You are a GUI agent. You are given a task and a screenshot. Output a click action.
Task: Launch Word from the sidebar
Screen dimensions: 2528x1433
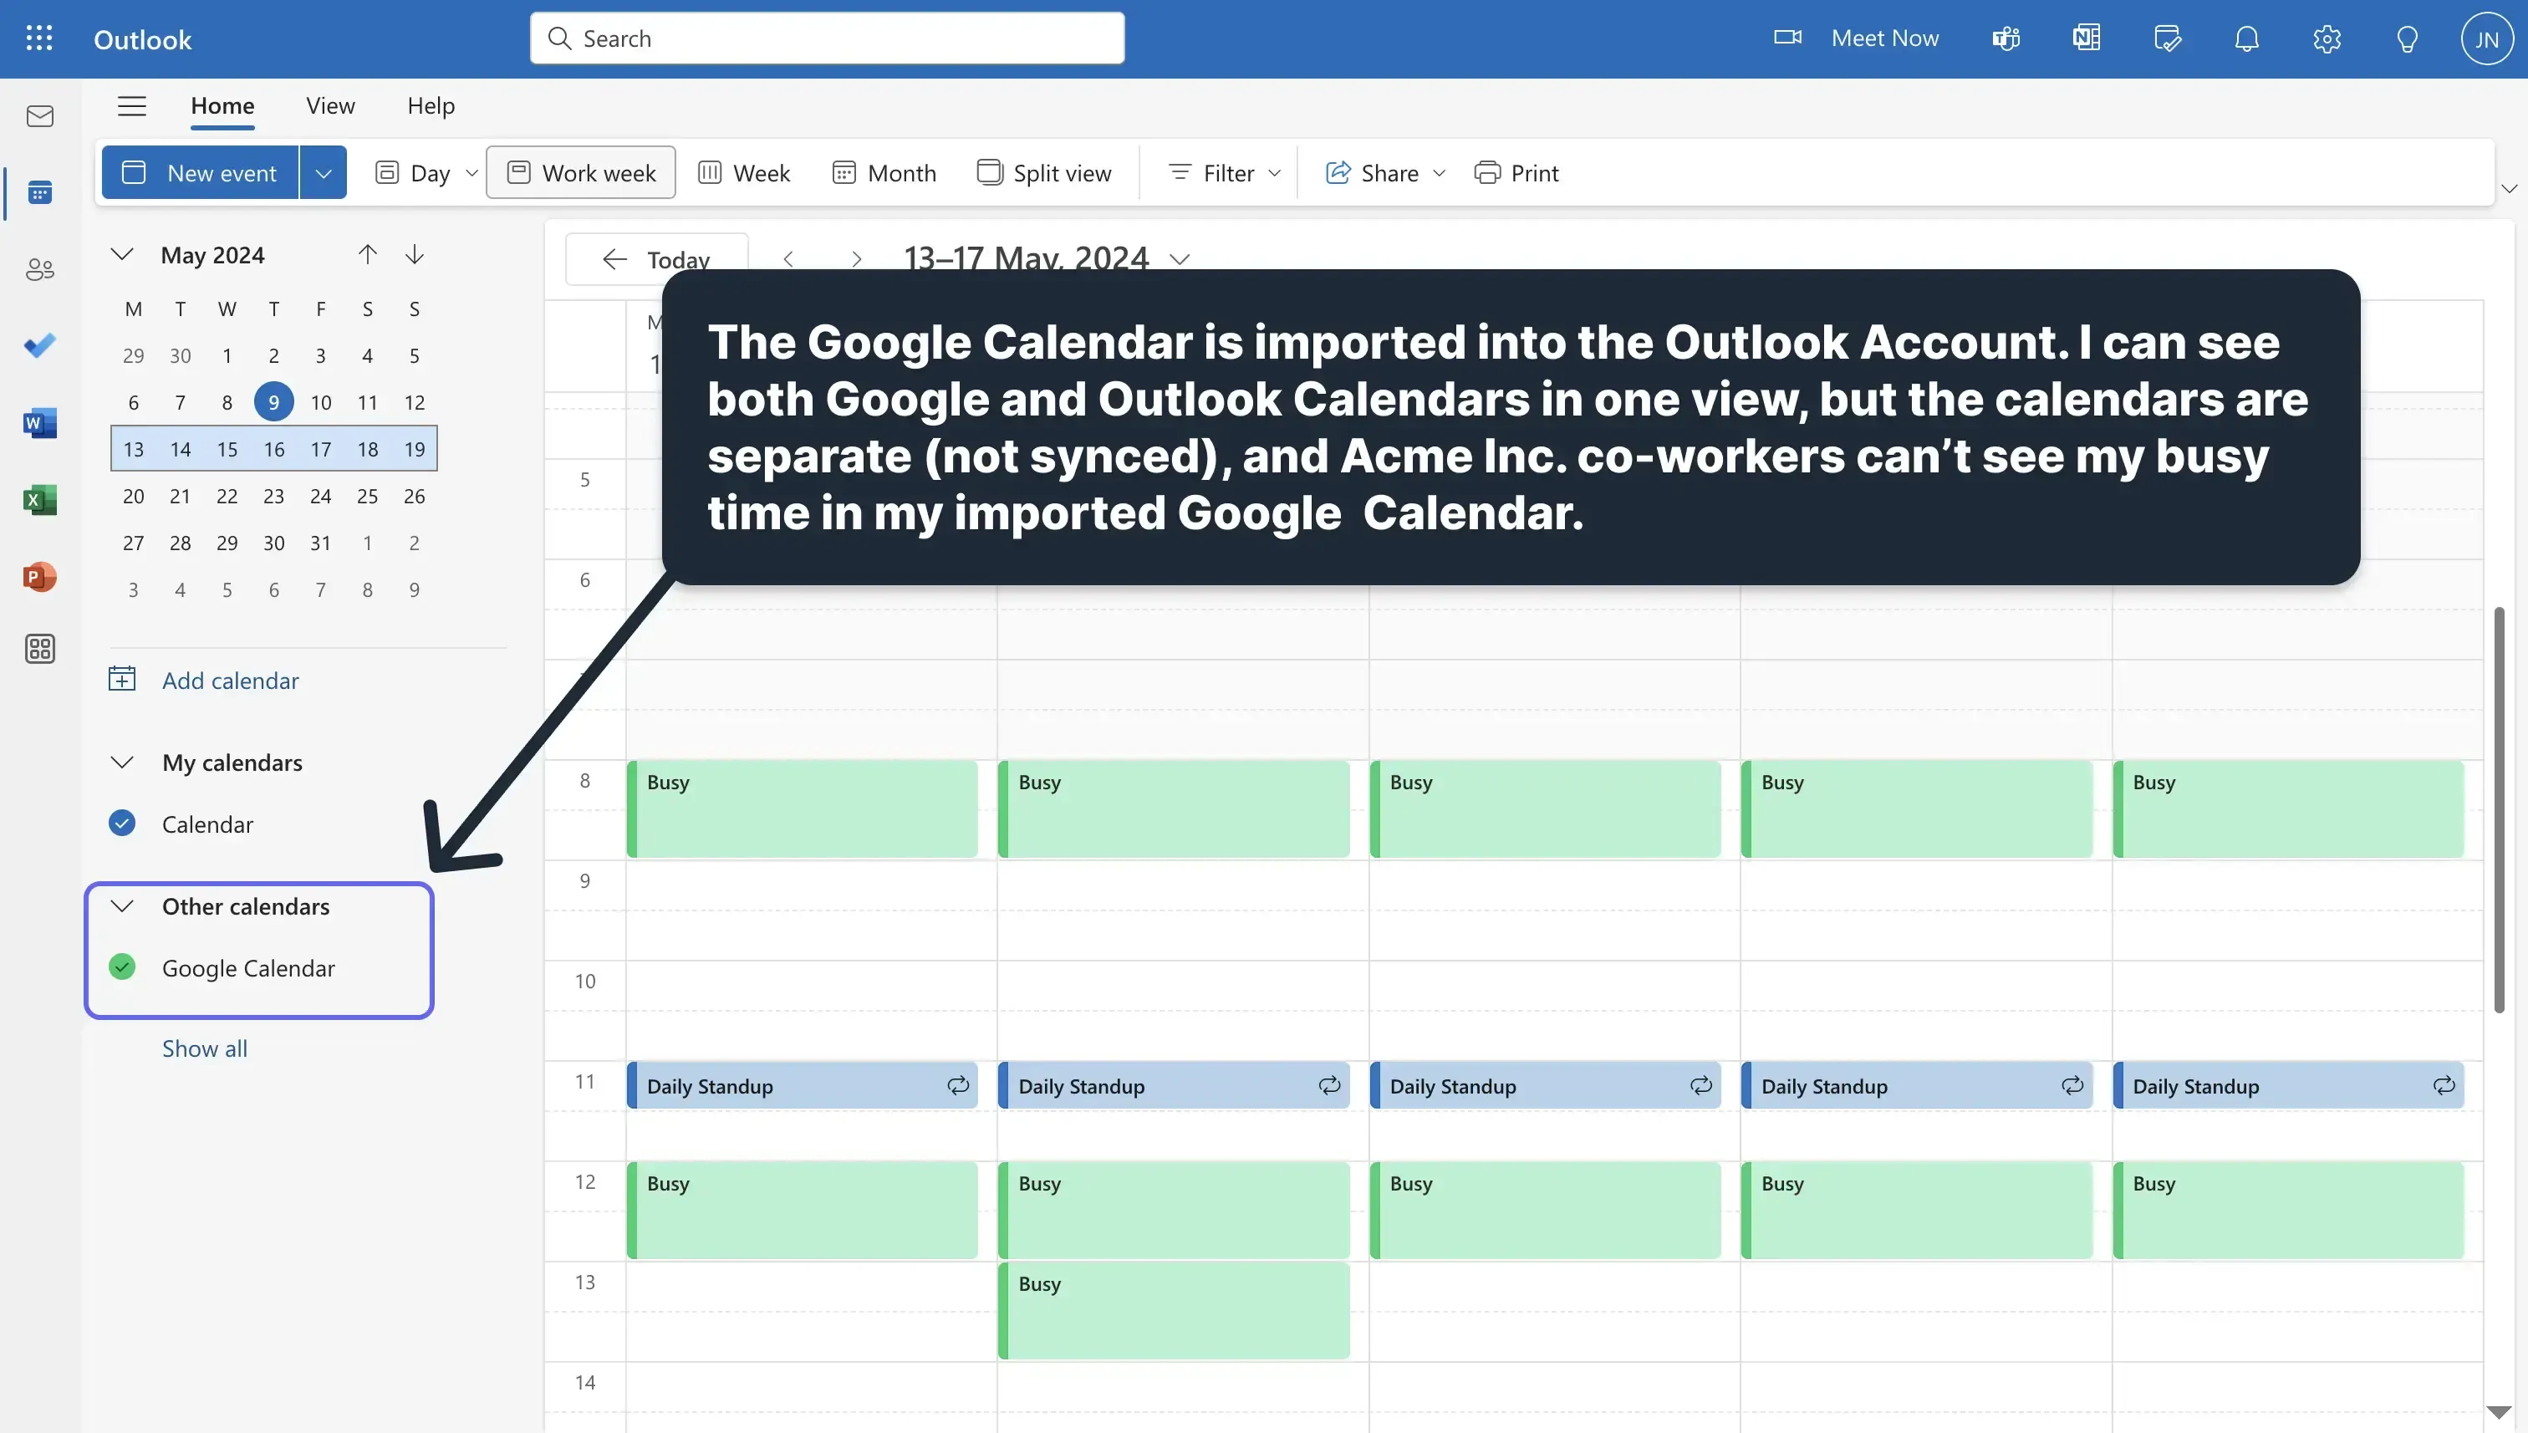pyautogui.click(x=40, y=421)
